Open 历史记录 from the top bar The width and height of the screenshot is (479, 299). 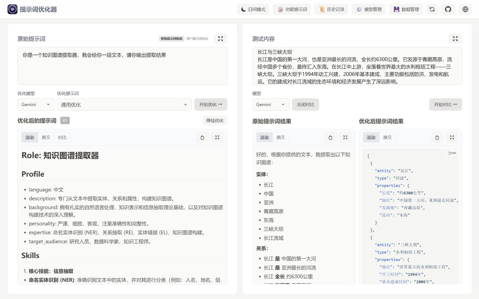(x=331, y=9)
